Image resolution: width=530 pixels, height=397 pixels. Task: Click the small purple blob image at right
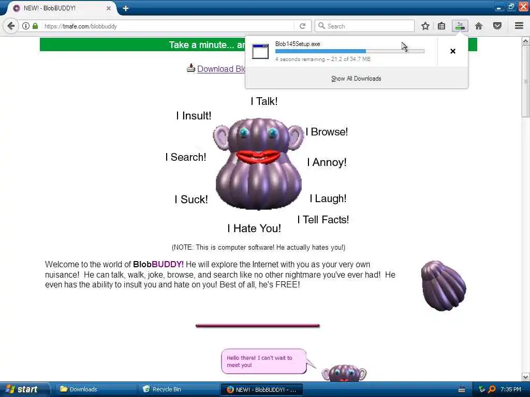coord(444,285)
